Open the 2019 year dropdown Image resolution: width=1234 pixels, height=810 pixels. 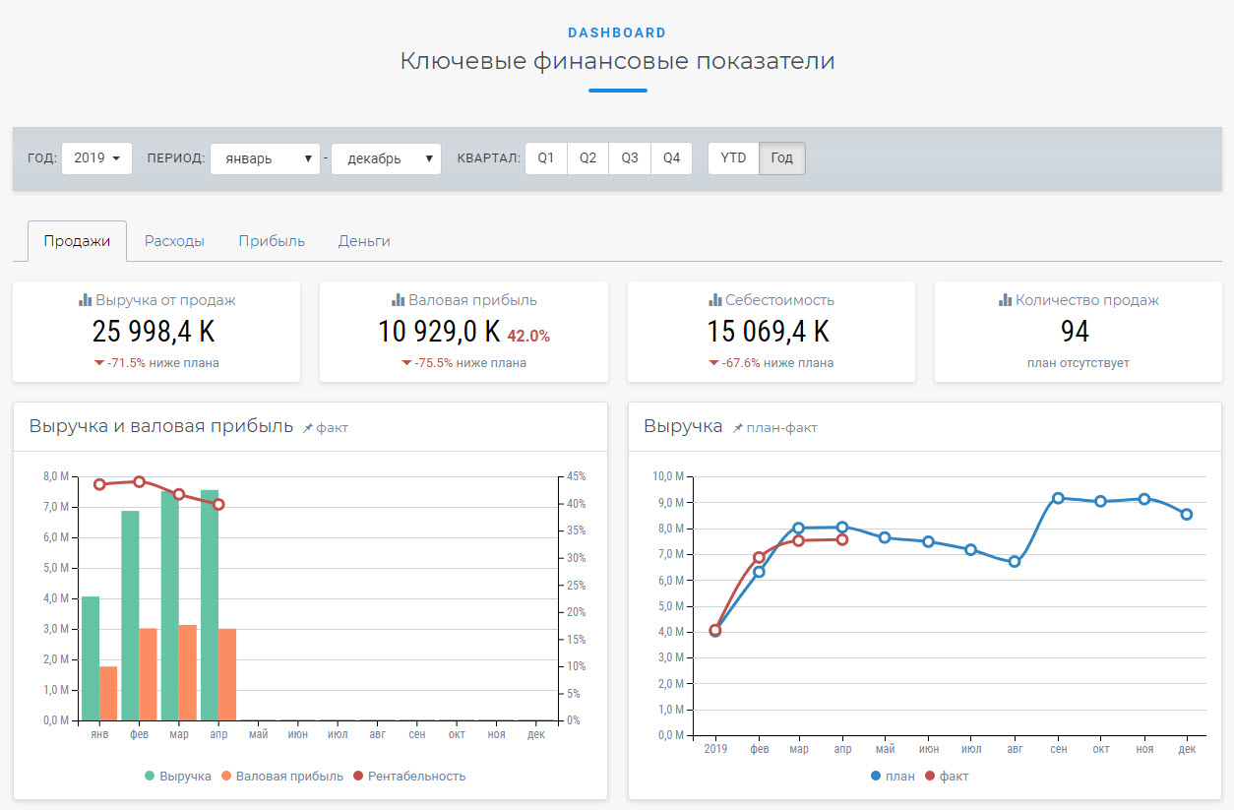click(x=96, y=158)
